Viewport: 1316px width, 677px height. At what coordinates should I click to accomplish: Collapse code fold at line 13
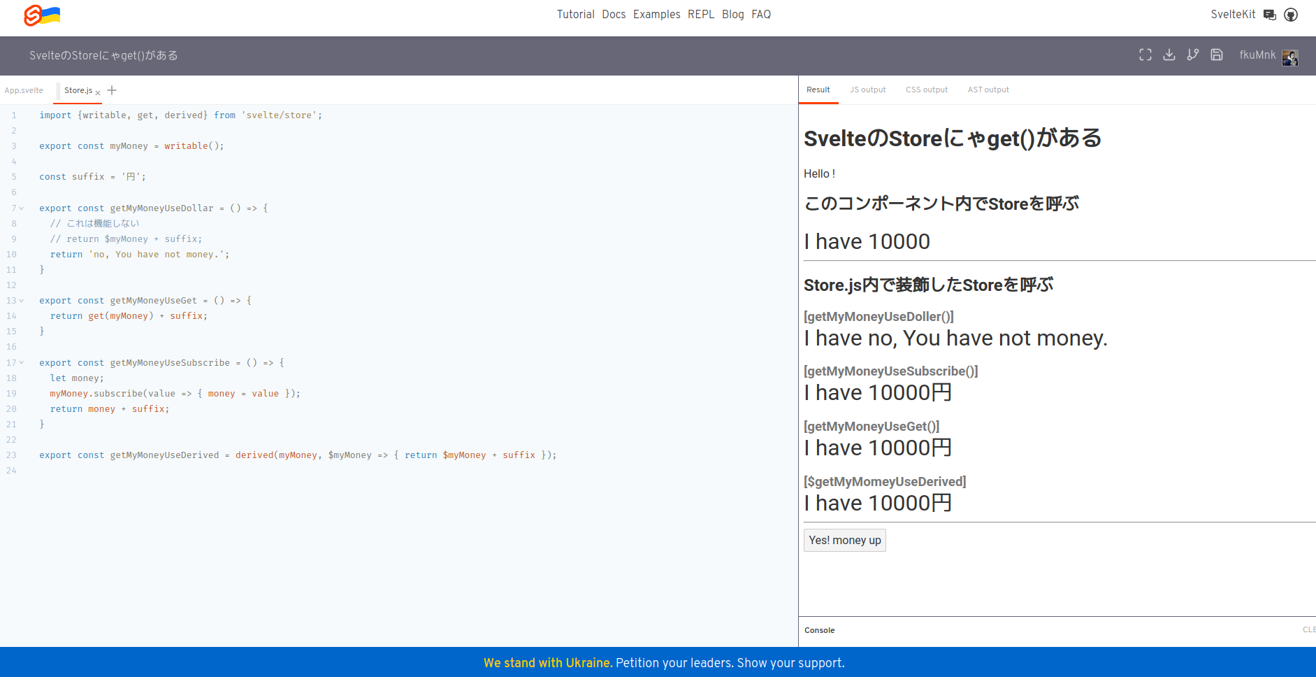tap(22, 301)
